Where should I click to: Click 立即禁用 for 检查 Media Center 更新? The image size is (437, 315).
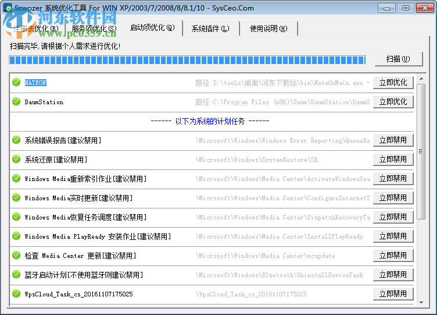click(x=393, y=256)
